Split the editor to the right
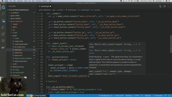The height and width of the screenshot is (97, 172). pyautogui.click(x=164, y=6)
